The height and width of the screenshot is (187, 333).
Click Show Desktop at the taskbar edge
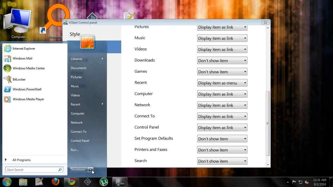pos(331,182)
